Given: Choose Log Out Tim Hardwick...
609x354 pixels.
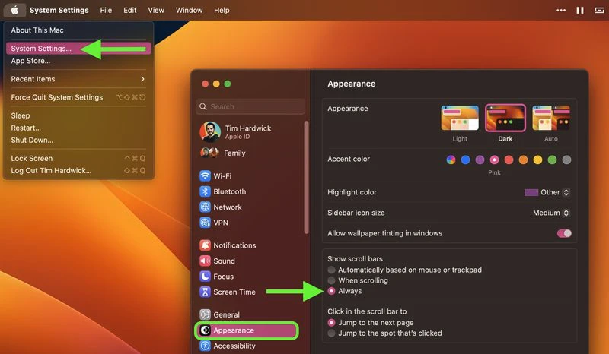Looking at the screenshot, I should pyautogui.click(x=78, y=171).
